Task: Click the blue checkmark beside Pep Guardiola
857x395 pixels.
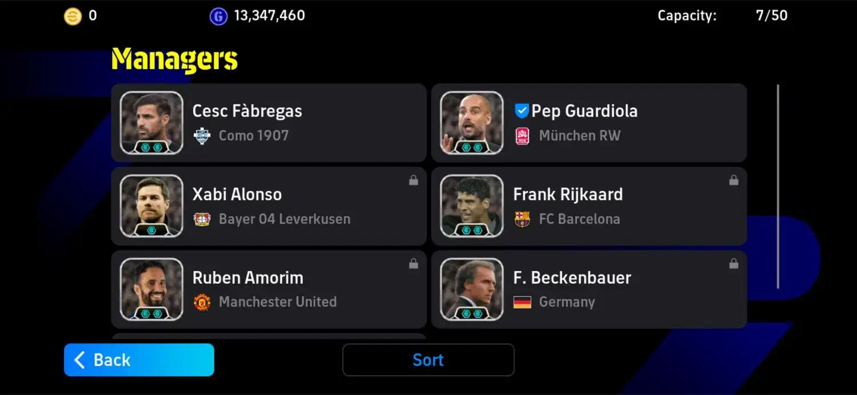Action: 522,111
